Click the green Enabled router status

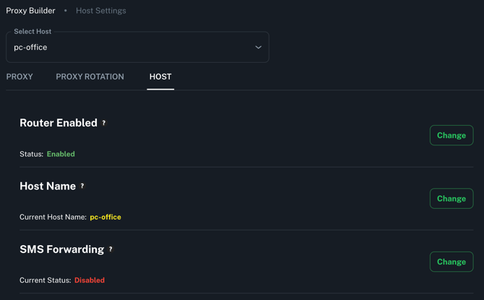tap(61, 154)
